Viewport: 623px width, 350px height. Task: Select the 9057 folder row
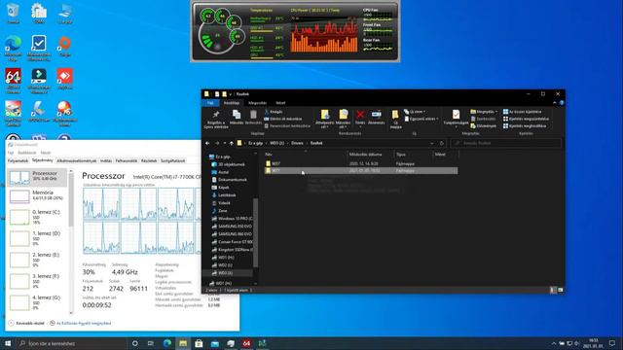pos(361,163)
